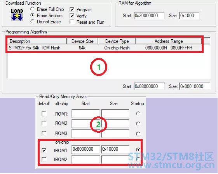Image resolution: width=218 pixels, height=174 pixels.
Task: Sort by Description column header
Action: pyautogui.click(x=37, y=41)
